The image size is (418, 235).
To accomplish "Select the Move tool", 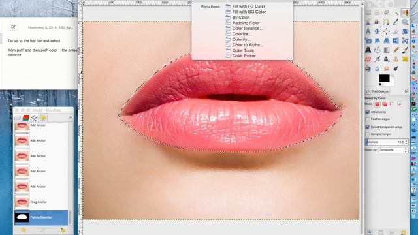I will point(378,31).
